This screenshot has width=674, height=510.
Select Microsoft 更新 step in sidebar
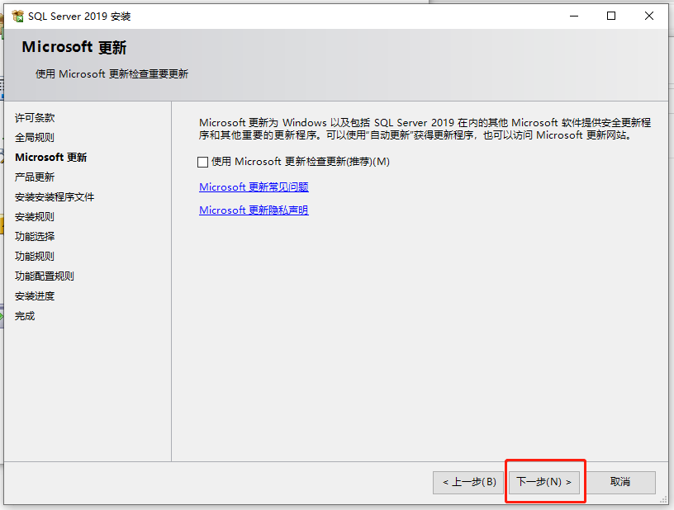[x=50, y=157]
